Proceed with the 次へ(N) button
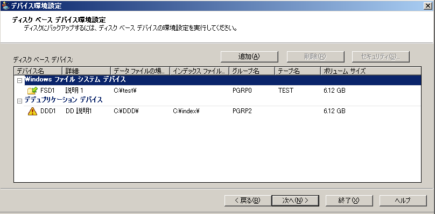 pos(296,201)
